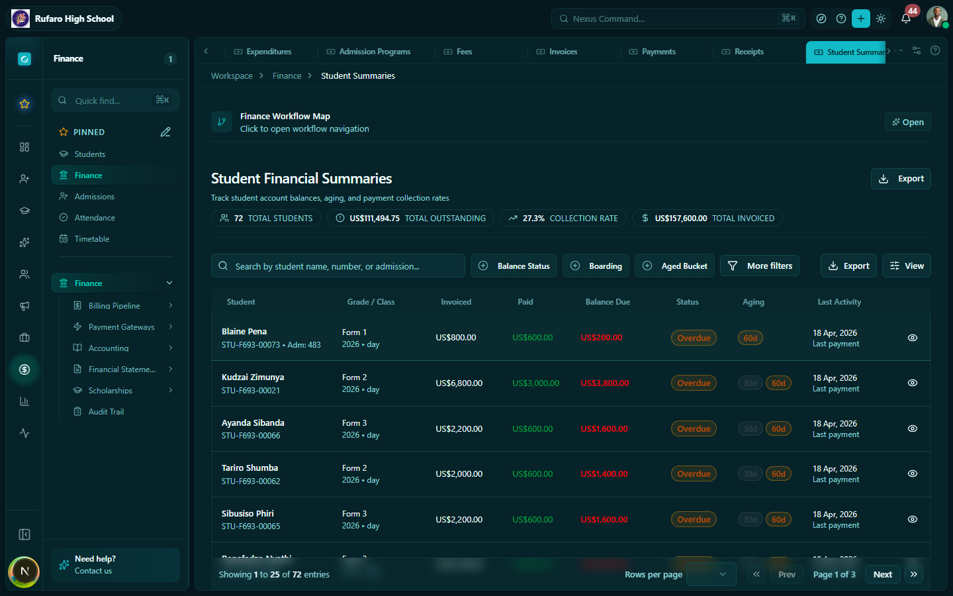View Kudzai Zimunya's record via eye icon
This screenshot has width=953, height=596.
pyautogui.click(x=913, y=383)
